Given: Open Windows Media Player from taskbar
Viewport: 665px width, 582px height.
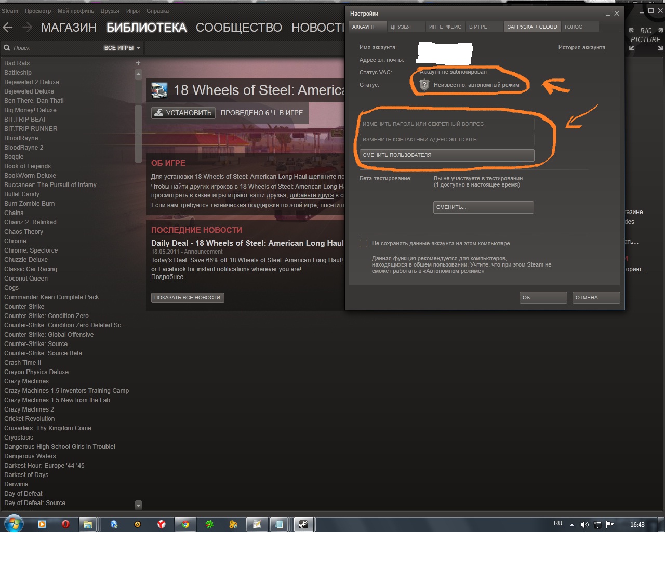Looking at the screenshot, I should coord(42,524).
